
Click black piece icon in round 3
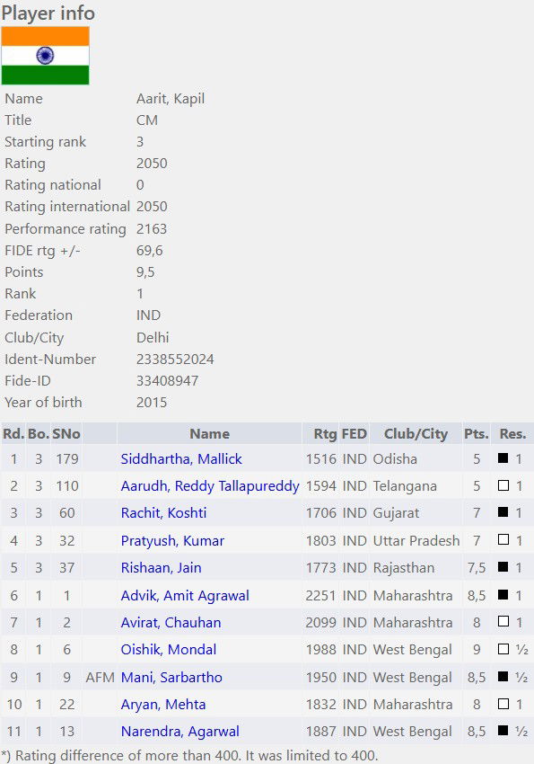click(x=503, y=512)
